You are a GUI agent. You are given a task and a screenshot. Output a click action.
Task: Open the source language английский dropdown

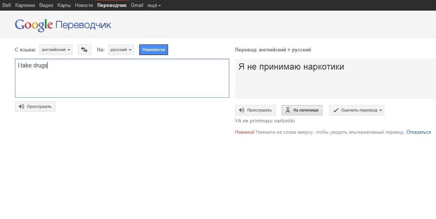click(56, 50)
